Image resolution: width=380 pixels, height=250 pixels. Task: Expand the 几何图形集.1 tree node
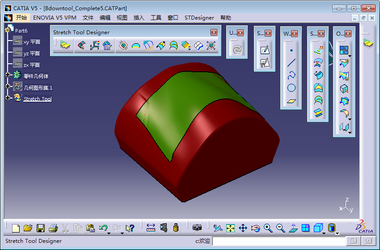[8, 86]
